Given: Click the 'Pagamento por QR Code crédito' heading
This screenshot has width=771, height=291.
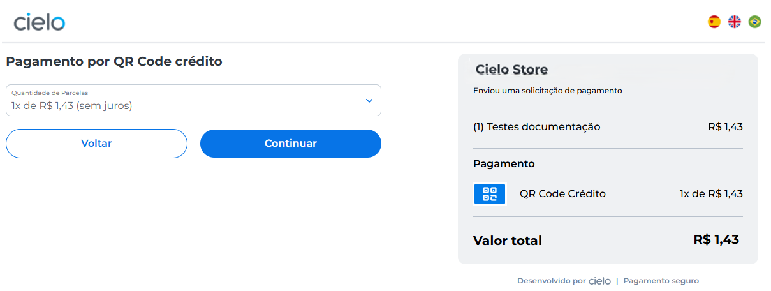Looking at the screenshot, I should [114, 62].
